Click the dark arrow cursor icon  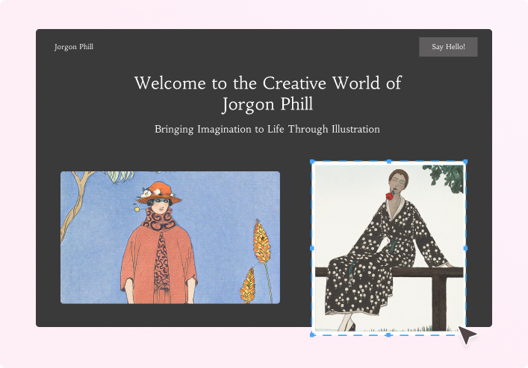pyautogui.click(x=468, y=335)
